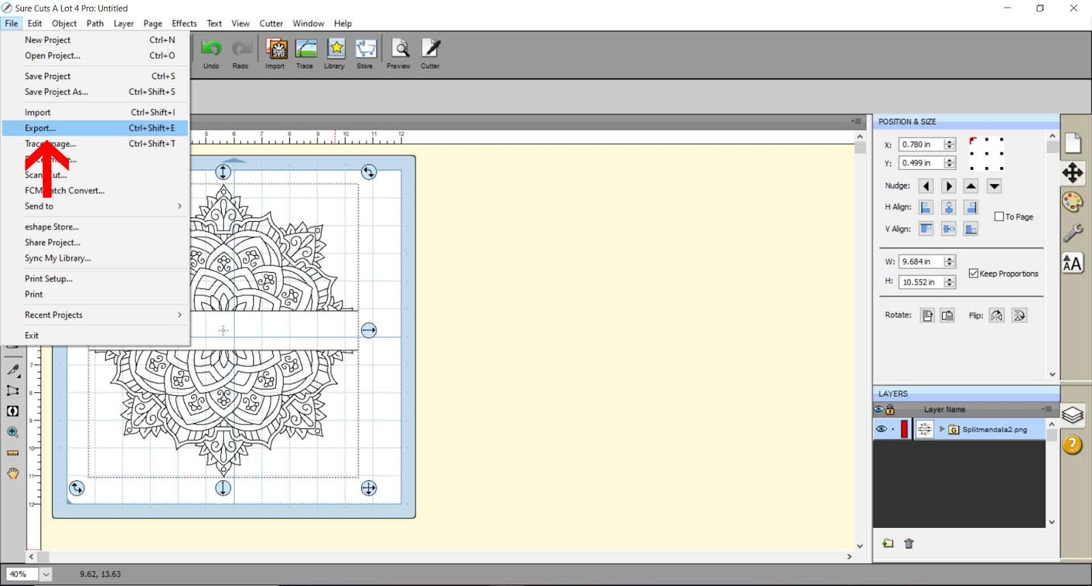Adjust the Y position stepper
This screenshot has width=1092, height=586.
tap(949, 163)
